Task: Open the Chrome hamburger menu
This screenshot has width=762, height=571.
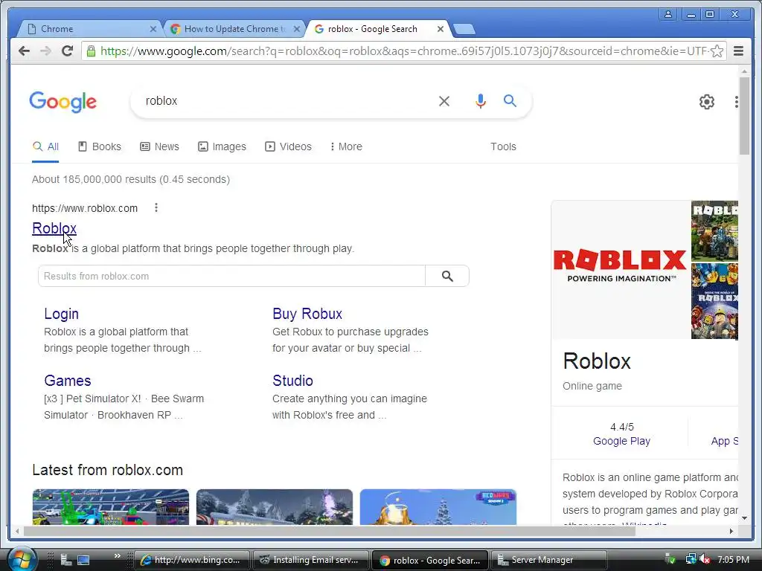Action: tap(739, 51)
